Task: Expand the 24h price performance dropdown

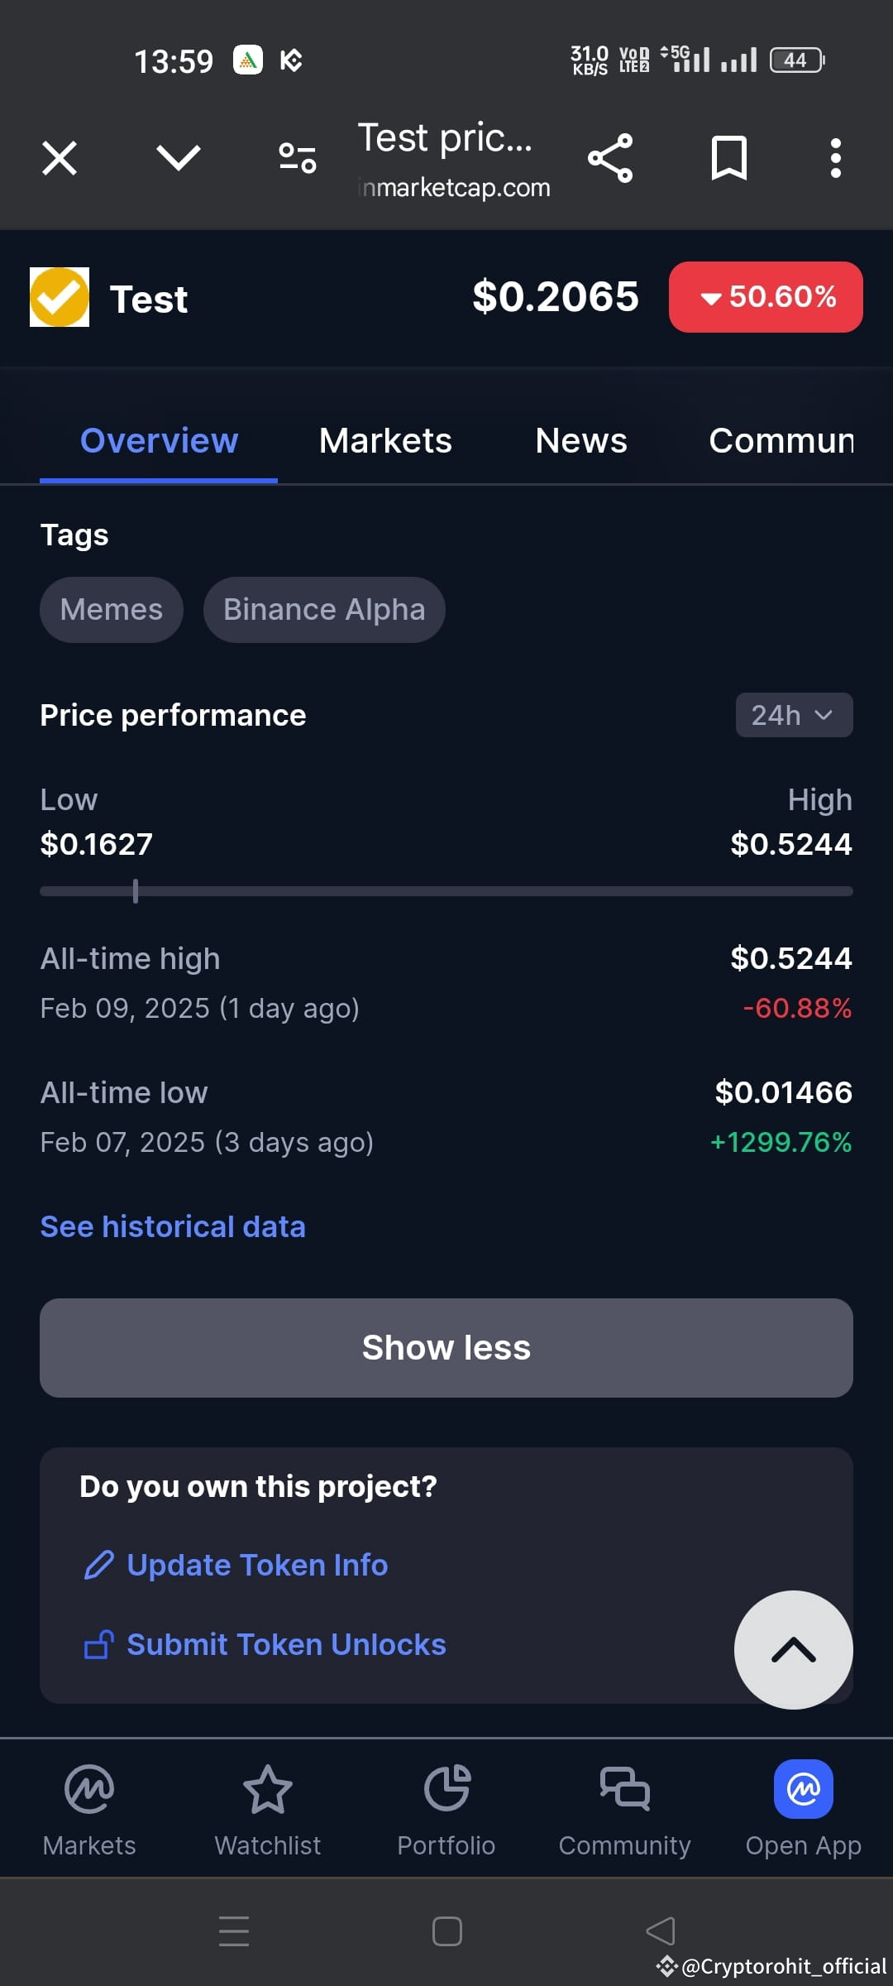Action: point(794,715)
